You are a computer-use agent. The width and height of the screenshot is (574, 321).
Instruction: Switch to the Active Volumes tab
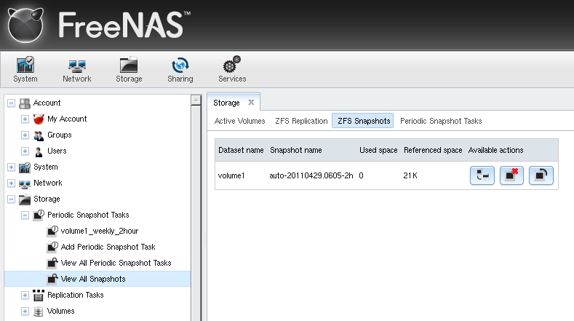(240, 121)
